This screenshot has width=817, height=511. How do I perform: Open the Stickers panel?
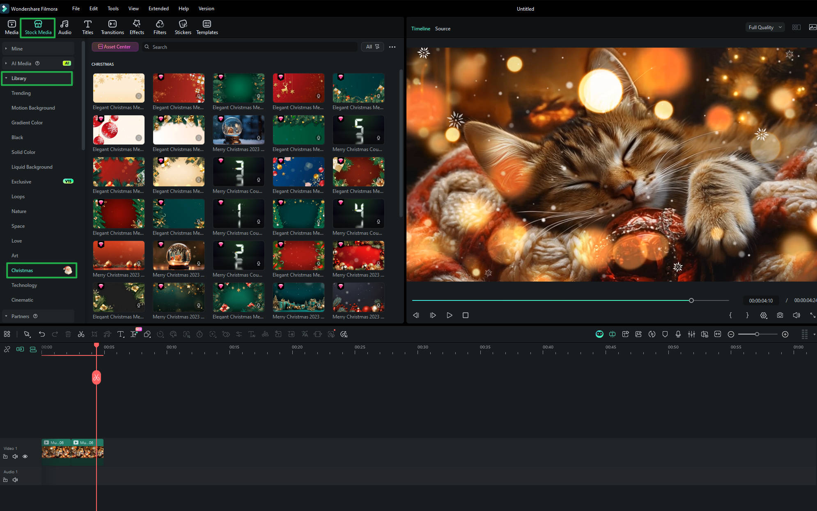pos(183,27)
